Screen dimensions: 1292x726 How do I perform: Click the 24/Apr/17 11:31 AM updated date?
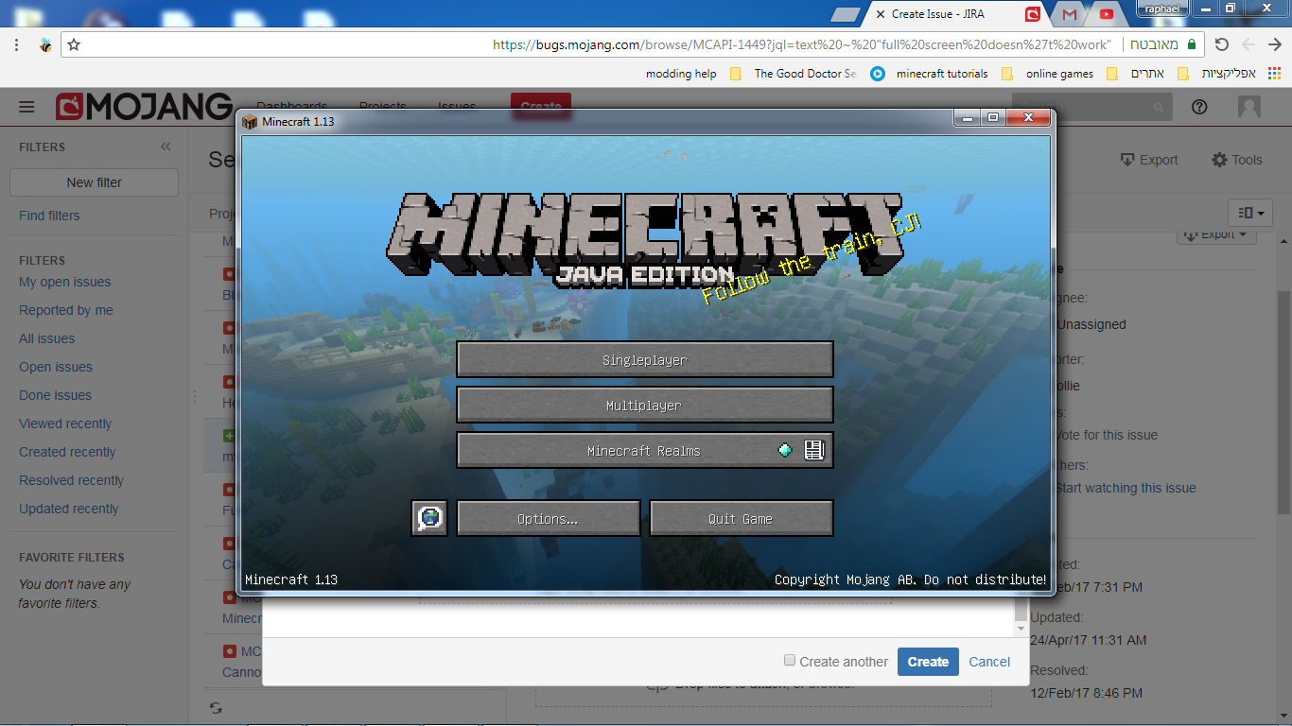click(x=1088, y=640)
